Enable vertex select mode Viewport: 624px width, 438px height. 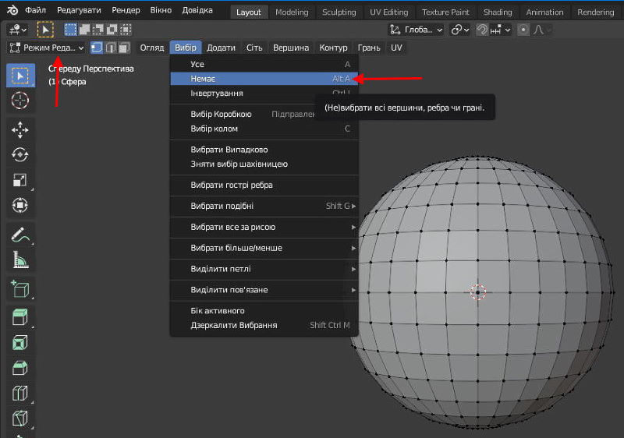[97, 48]
